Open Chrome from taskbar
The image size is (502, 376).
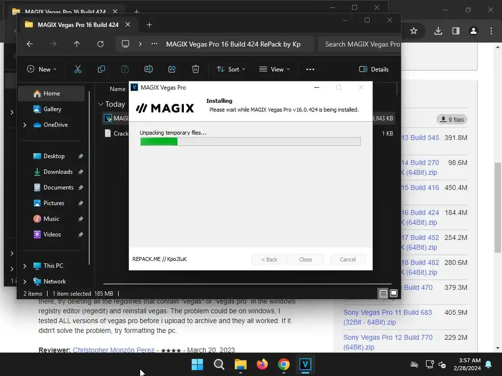284,364
